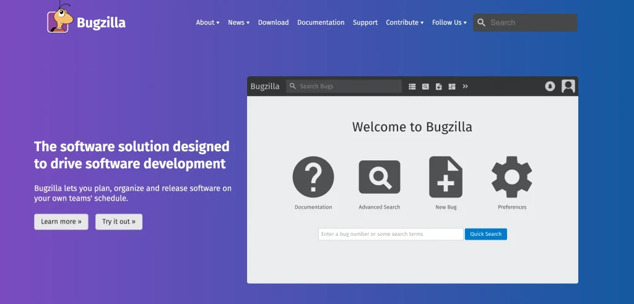This screenshot has width=634, height=304.
Task: Click Bugzilla title in app header
Action: (x=265, y=86)
